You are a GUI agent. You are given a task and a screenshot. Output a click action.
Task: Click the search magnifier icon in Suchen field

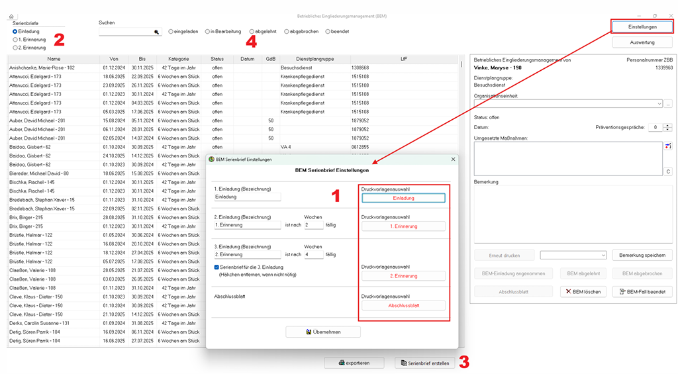156,32
